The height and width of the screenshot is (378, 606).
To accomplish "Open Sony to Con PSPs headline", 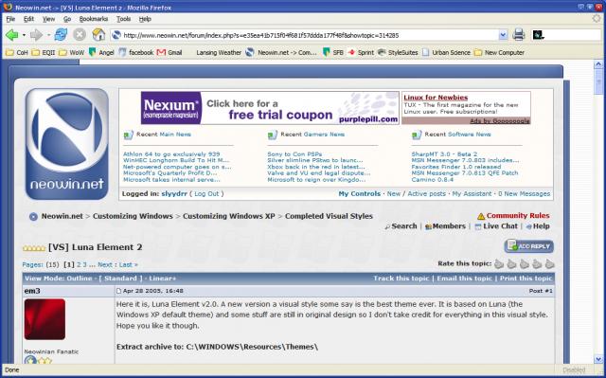I will point(294,153).
